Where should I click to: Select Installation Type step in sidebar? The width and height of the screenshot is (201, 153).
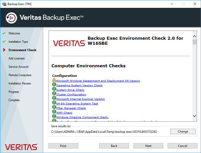click(x=18, y=42)
